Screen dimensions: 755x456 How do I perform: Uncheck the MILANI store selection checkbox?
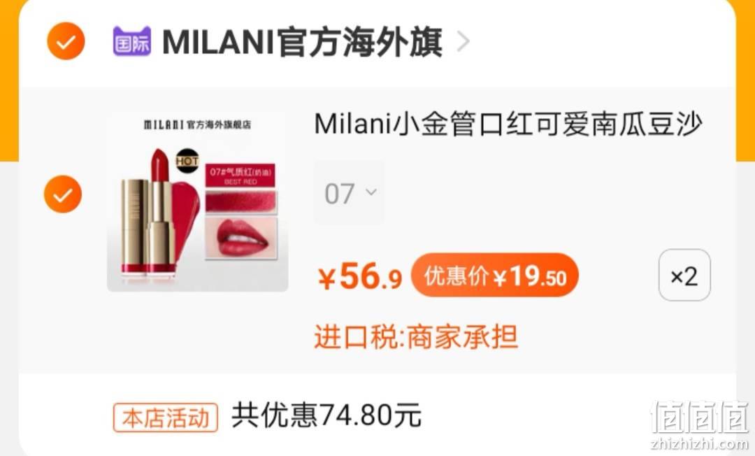point(66,41)
